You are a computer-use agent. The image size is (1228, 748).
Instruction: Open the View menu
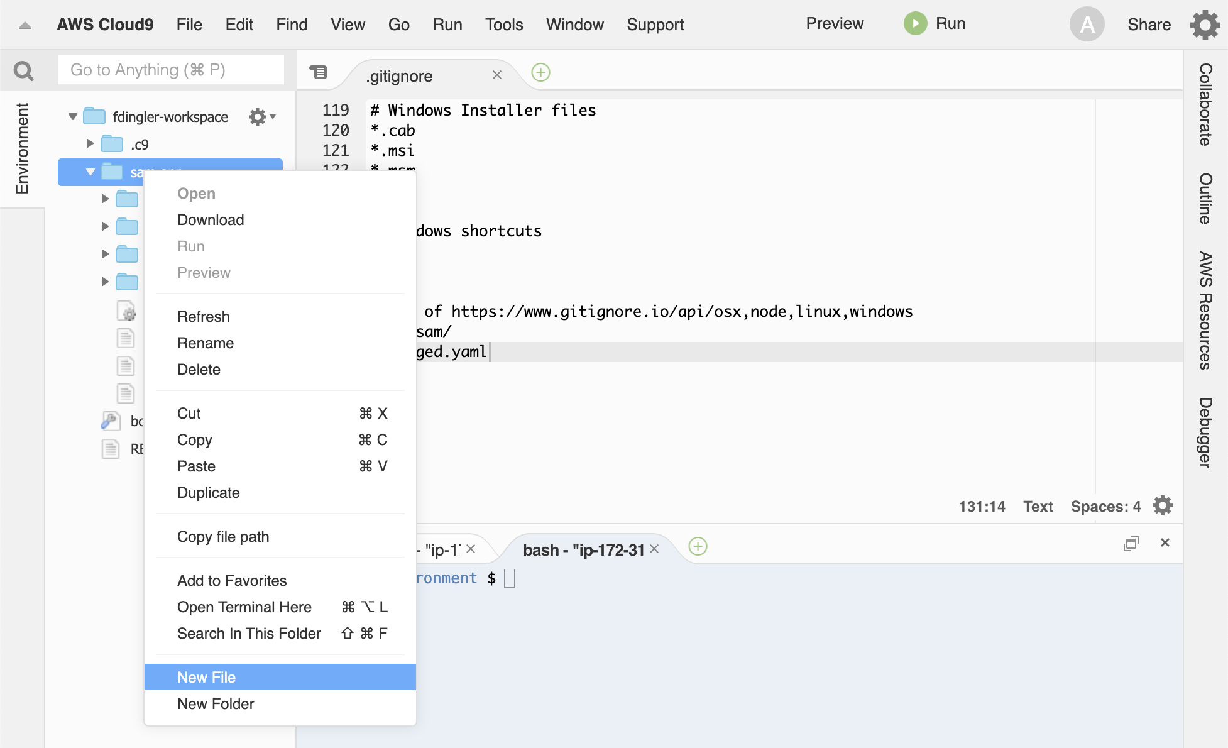(x=348, y=25)
